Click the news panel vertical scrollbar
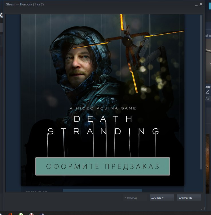 [x=201, y=92]
